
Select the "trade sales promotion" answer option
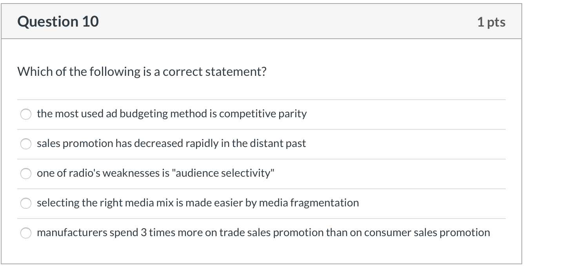click(26, 232)
